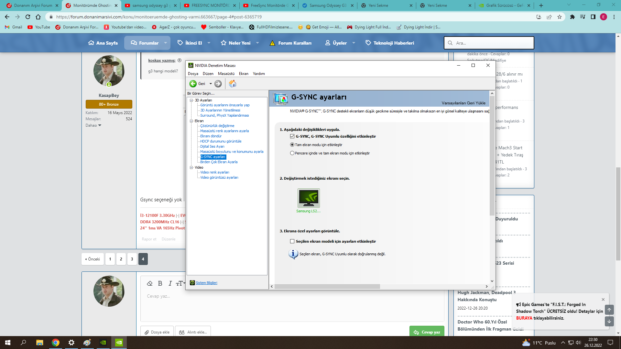The height and width of the screenshot is (349, 621).
Task: Collapse the Video tree node
Action: click(x=191, y=167)
